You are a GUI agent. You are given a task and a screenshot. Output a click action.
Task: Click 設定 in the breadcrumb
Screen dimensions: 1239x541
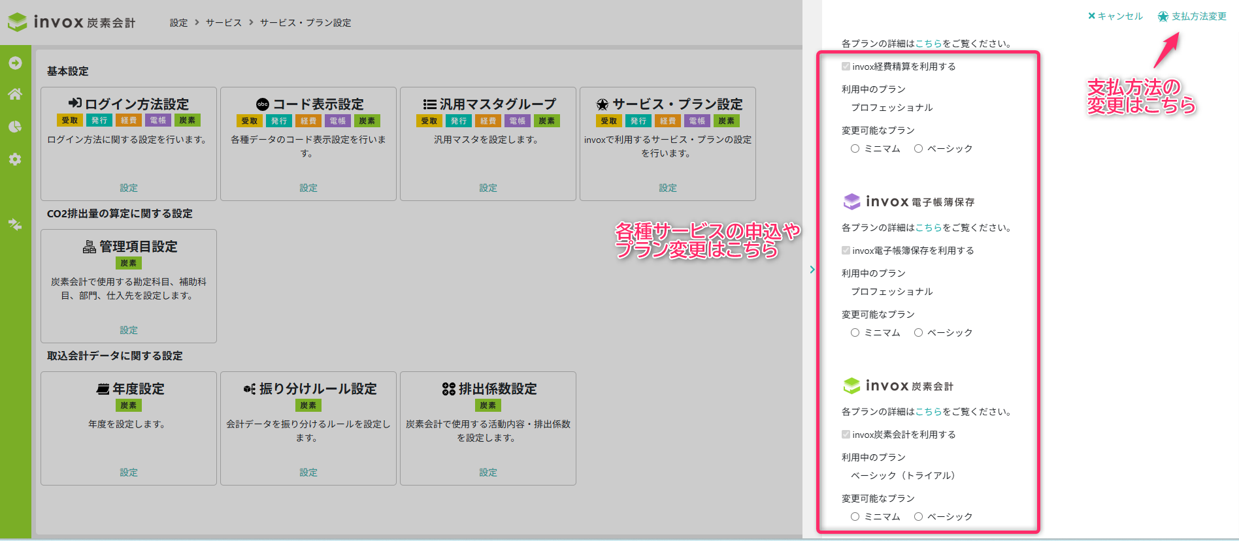point(178,23)
